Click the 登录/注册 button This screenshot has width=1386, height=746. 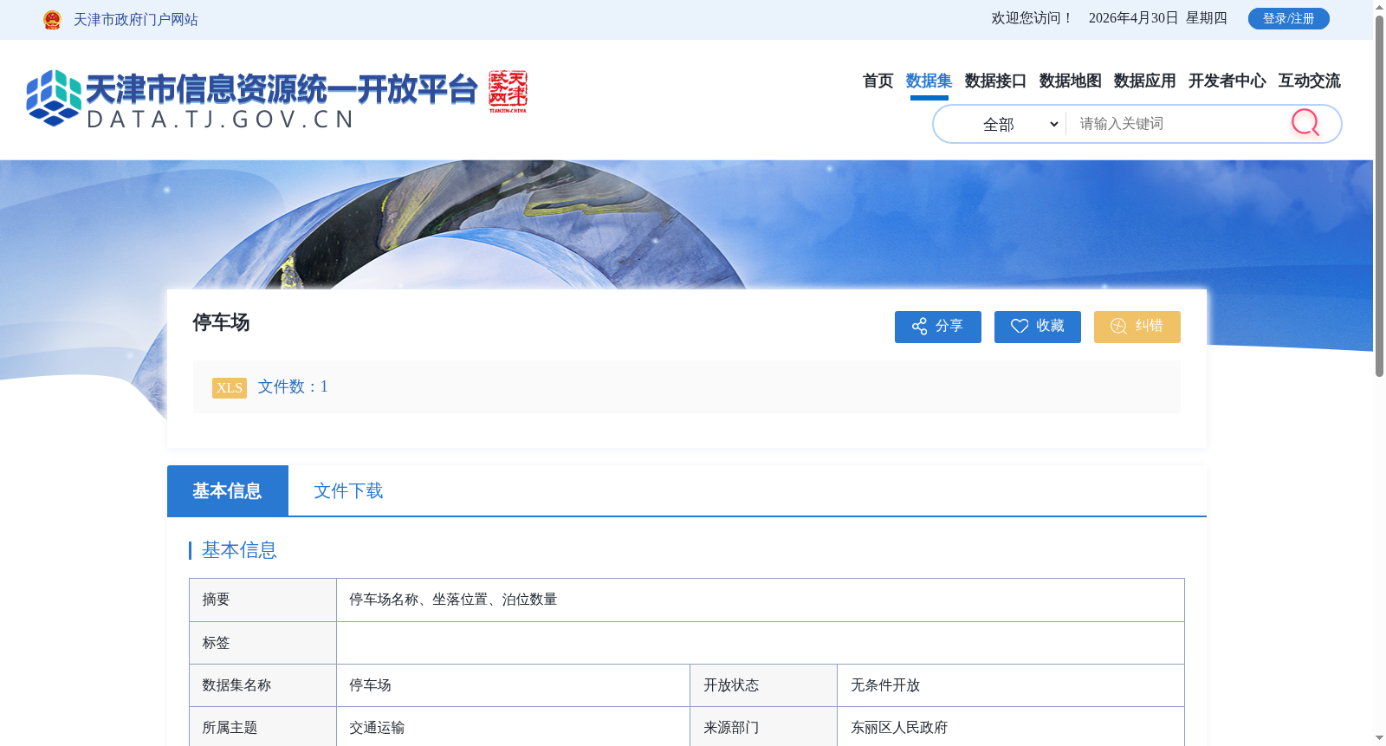[x=1288, y=18]
